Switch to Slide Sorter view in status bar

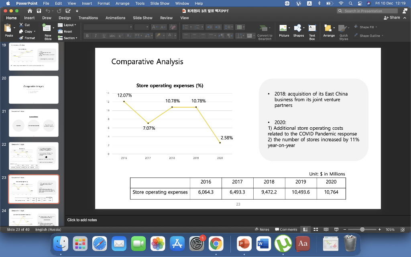coord(316,229)
